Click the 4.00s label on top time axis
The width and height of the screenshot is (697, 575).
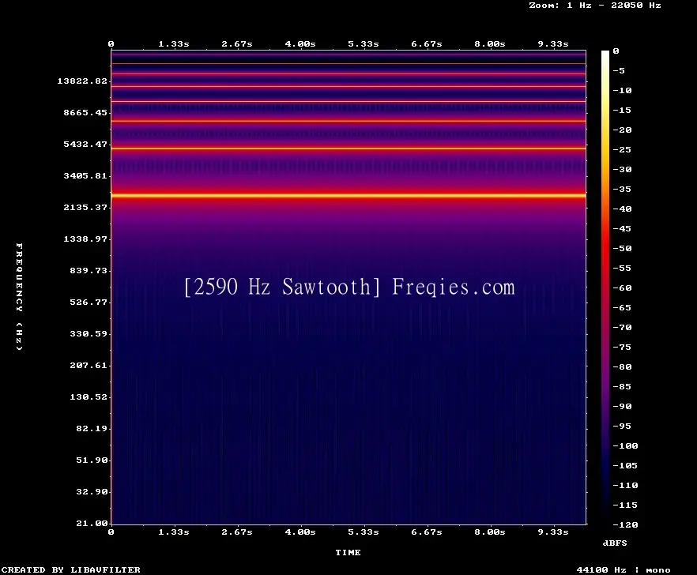coord(300,44)
